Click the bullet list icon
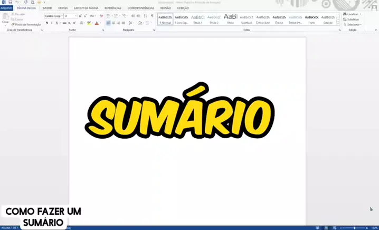 click(x=108, y=16)
